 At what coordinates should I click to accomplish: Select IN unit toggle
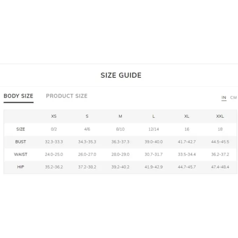224,98
